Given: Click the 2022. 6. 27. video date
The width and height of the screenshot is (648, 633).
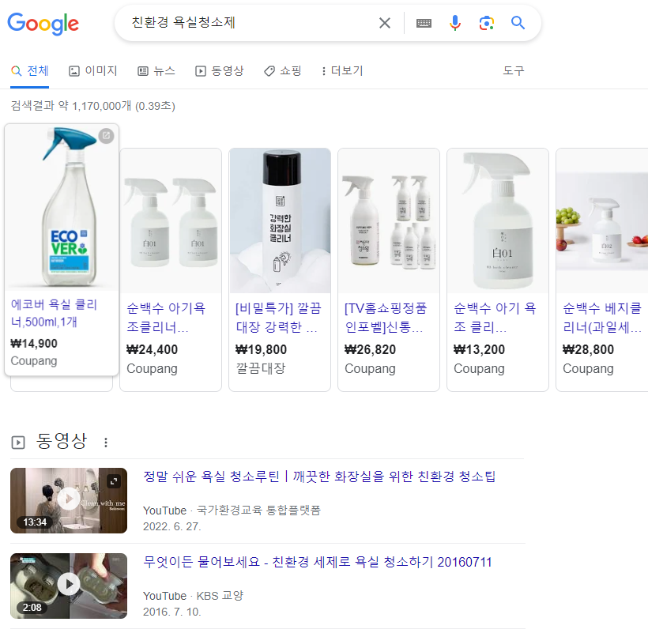Looking at the screenshot, I should pos(172,526).
